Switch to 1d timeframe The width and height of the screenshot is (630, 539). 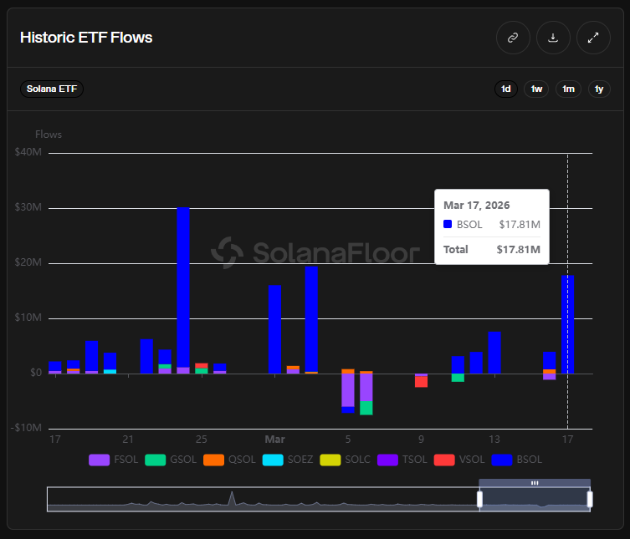tap(505, 89)
